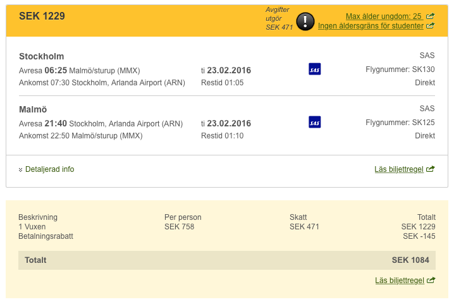Click the Totalt SEK 1084 summary row
Screen dimensions: 454x302
click(227, 260)
